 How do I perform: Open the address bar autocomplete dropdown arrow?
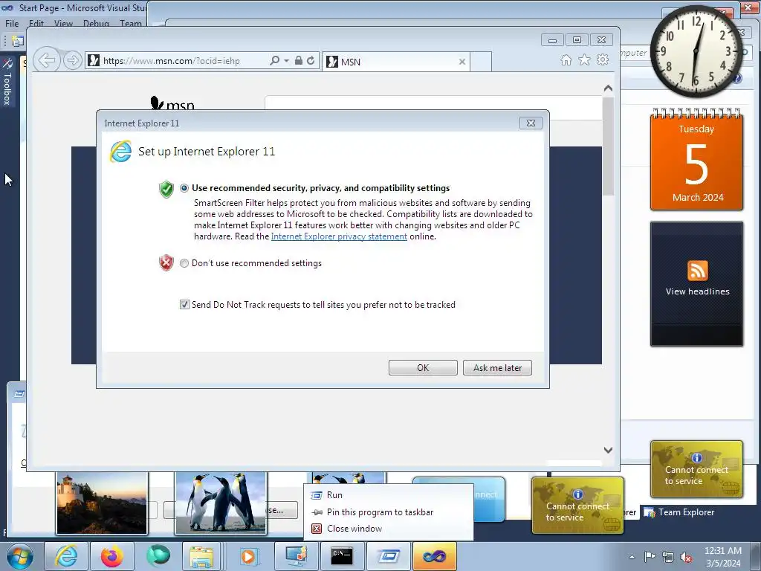coord(286,61)
